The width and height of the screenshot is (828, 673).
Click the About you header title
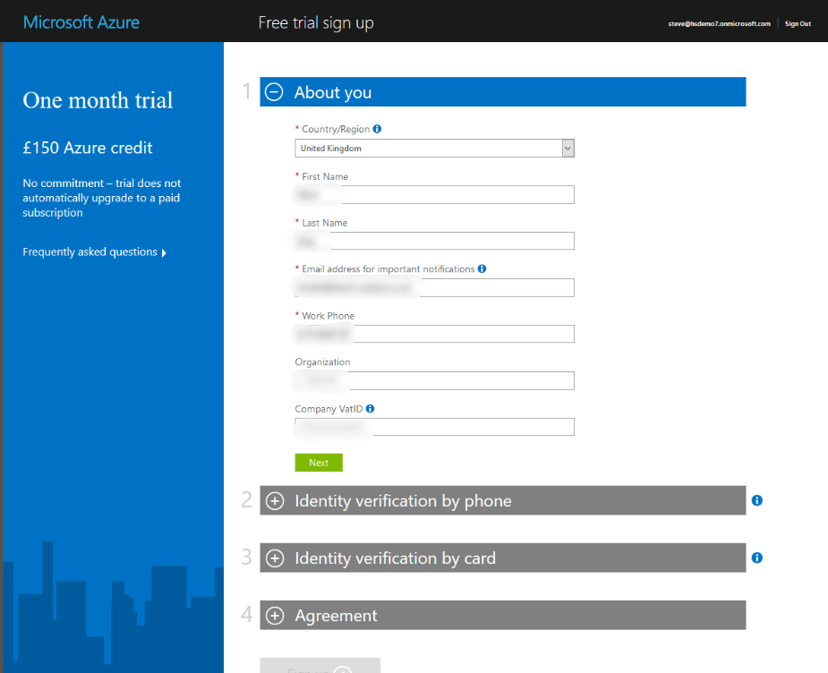click(x=333, y=92)
